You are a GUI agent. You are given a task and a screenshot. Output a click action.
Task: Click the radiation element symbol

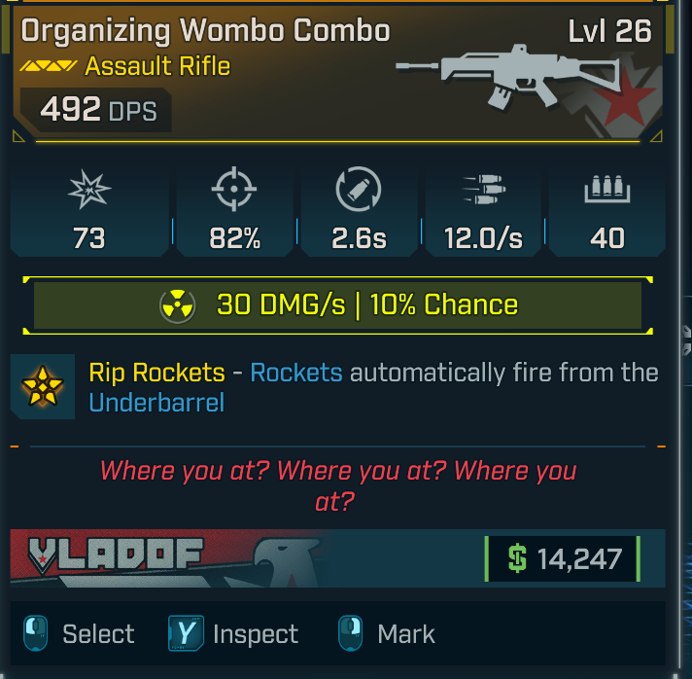(x=178, y=306)
